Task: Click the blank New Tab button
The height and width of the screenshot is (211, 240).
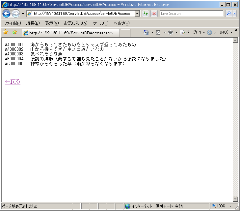Action: 125,33
